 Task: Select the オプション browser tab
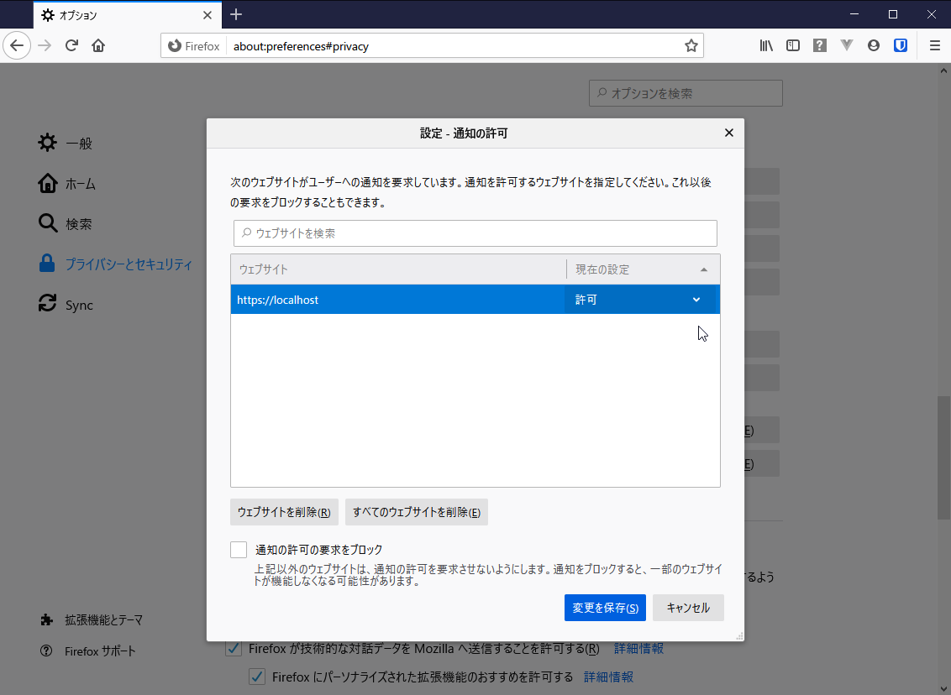[x=128, y=15]
